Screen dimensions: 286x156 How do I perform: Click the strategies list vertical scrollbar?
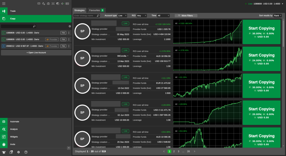(x=283, y=33)
